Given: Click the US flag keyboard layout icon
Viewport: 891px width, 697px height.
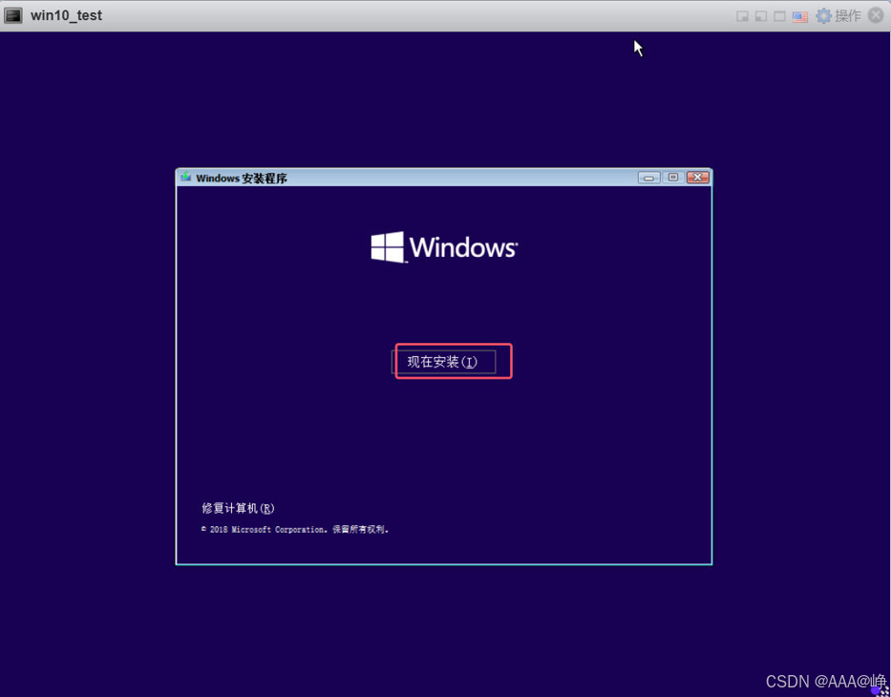Looking at the screenshot, I should pyautogui.click(x=799, y=16).
